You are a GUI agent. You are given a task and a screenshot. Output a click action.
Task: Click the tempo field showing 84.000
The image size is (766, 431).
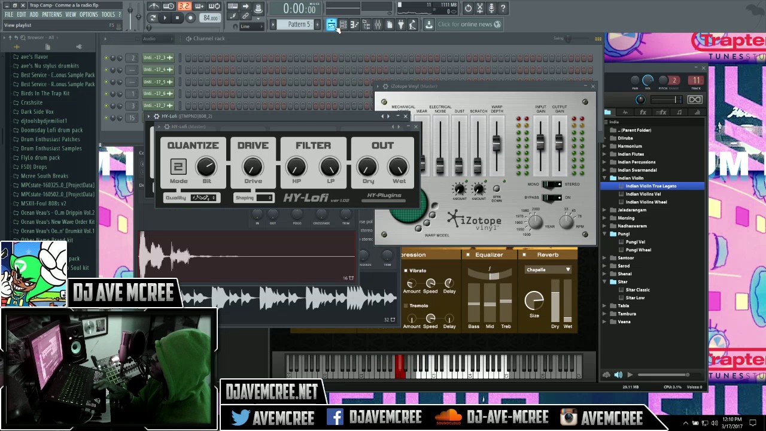coord(210,18)
